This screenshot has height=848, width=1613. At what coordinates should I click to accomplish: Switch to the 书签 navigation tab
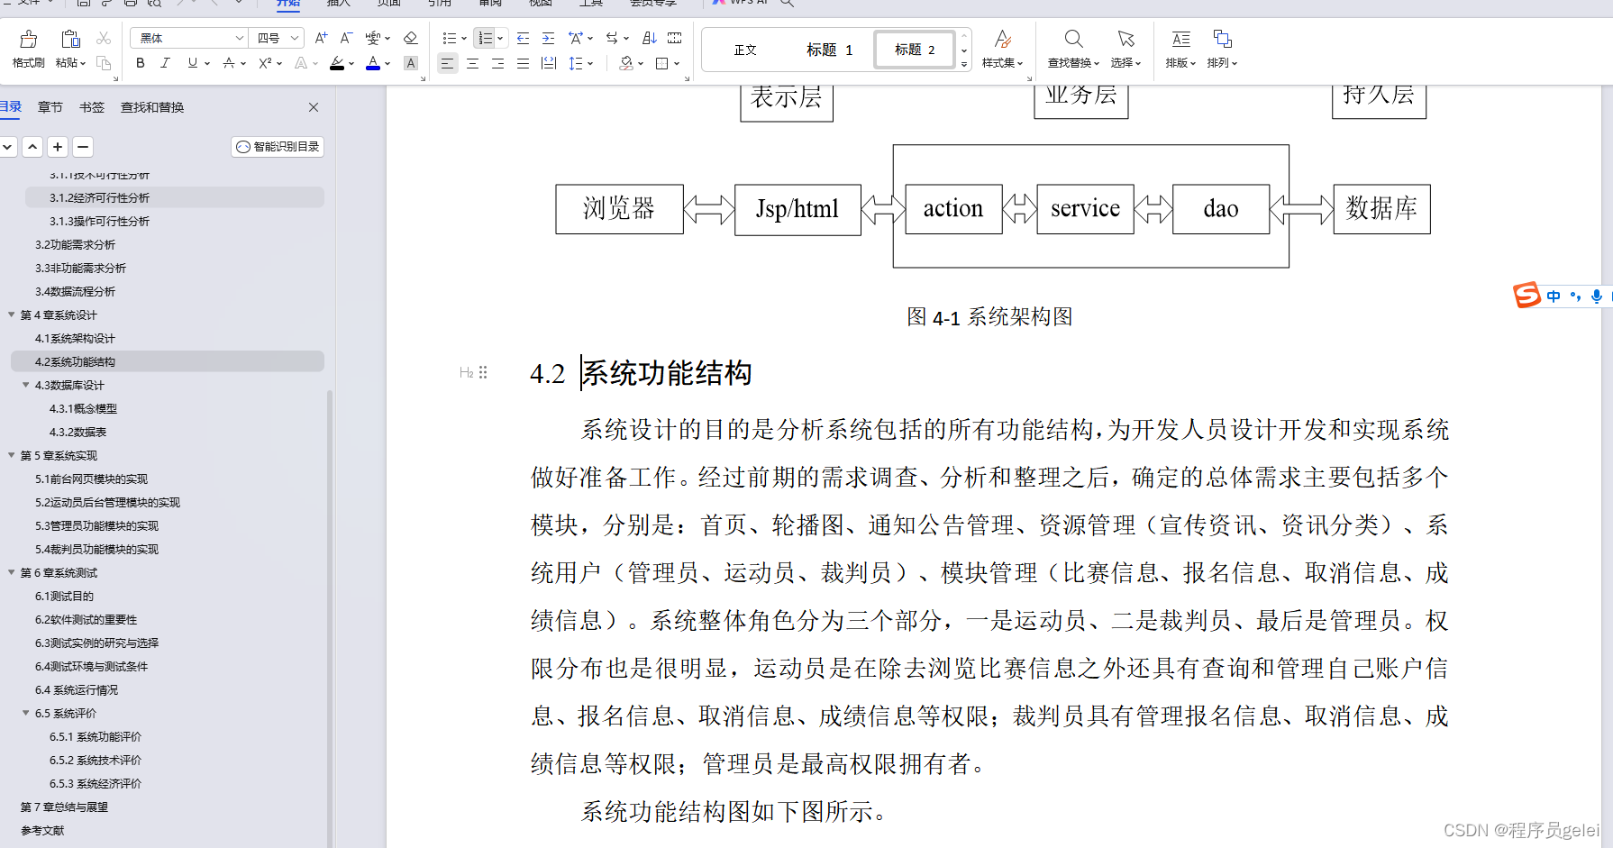pyautogui.click(x=92, y=107)
